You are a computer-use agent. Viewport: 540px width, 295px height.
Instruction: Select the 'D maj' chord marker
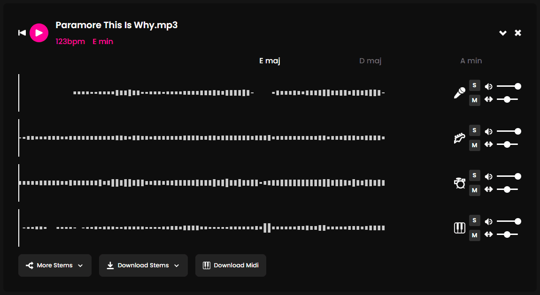(x=370, y=61)
